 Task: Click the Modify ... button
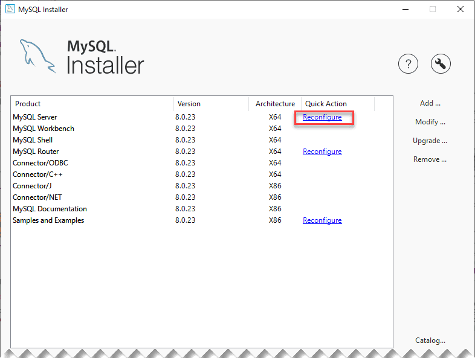coord(430,122)
